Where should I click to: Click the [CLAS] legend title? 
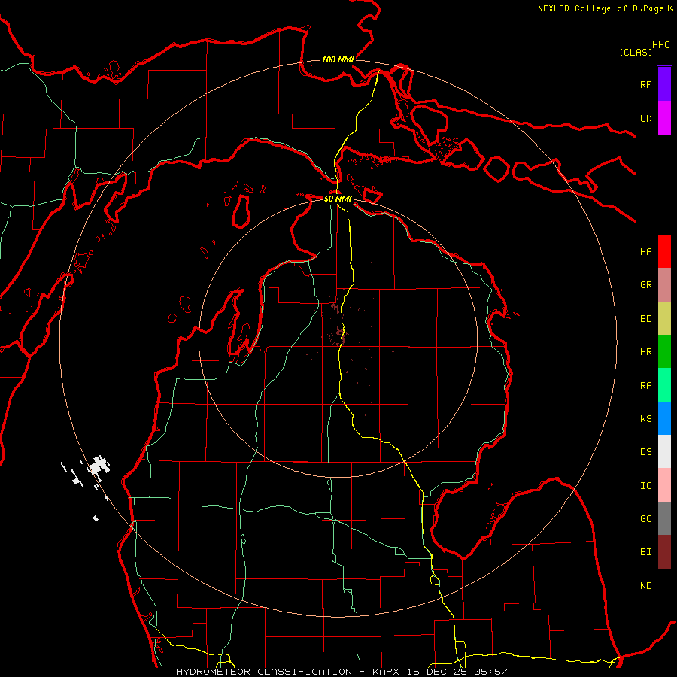click(x=636, y=52)
